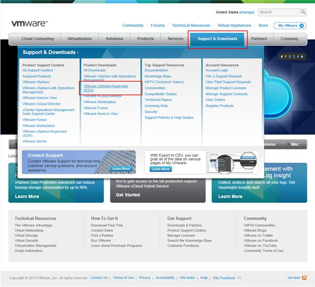Open Forums link
The image size is (315, 287).
pos(158,26)
